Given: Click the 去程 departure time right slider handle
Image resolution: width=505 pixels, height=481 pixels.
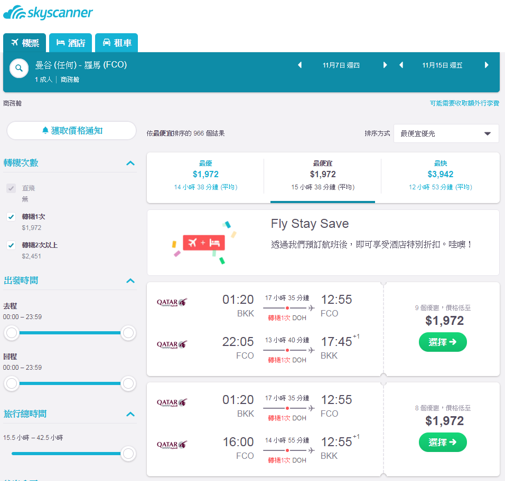Looking at the screenshot, I should click(x=128, y=333).
